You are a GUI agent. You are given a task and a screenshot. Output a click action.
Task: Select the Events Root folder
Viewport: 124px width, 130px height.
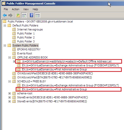25,53
